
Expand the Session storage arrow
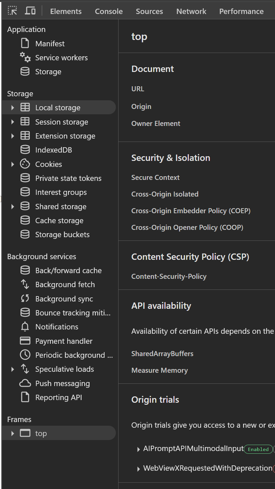click(13, 122)
